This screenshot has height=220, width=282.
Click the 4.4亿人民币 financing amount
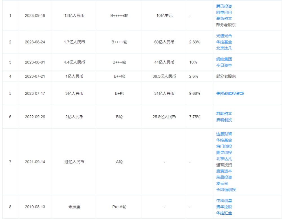click(74, 62)
